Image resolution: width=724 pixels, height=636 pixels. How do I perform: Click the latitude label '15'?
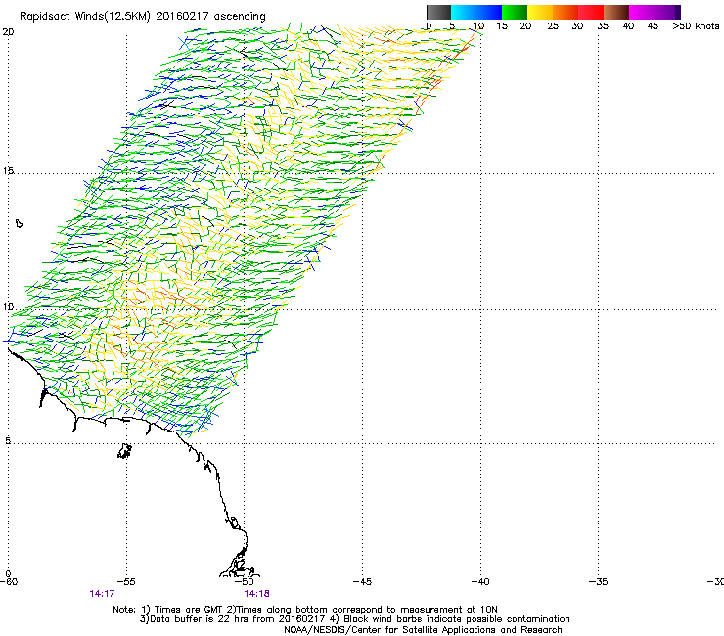8,171
